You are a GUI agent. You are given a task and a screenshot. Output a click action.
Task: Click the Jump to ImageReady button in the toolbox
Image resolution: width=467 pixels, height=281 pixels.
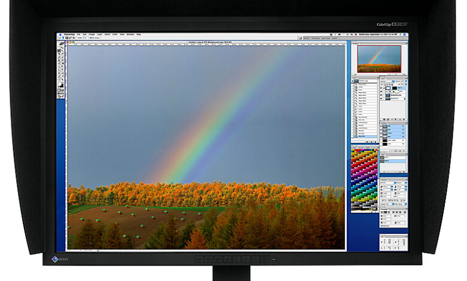pyautogui.click(x=60, y=97)
